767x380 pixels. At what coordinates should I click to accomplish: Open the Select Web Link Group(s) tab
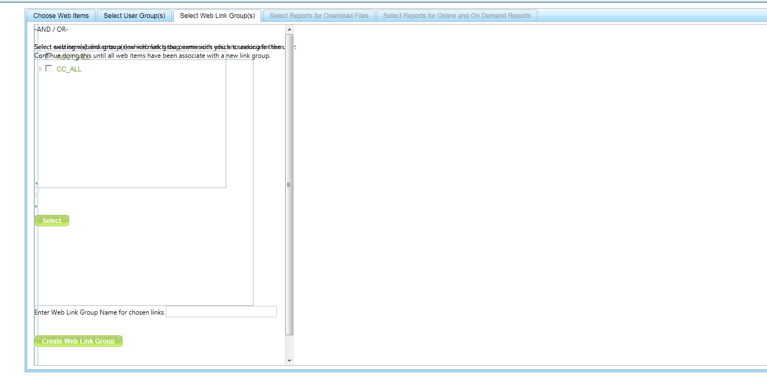(218, 16)
